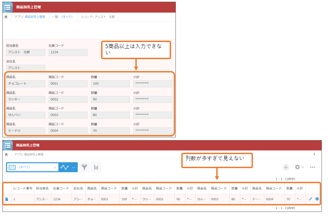The width and height of the screenshot is (328, 217).
Task: Click the 数量 field showing 100
Action: point(110,84)
